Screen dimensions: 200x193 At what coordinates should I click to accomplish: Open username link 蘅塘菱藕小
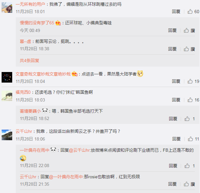[x=30, y=111]
